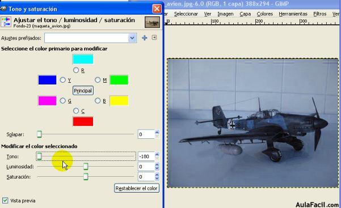Click the cyan color swatch
The image size is (341, 208).
pos(83,59)
